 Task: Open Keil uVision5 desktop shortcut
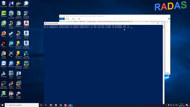[4, 94]
